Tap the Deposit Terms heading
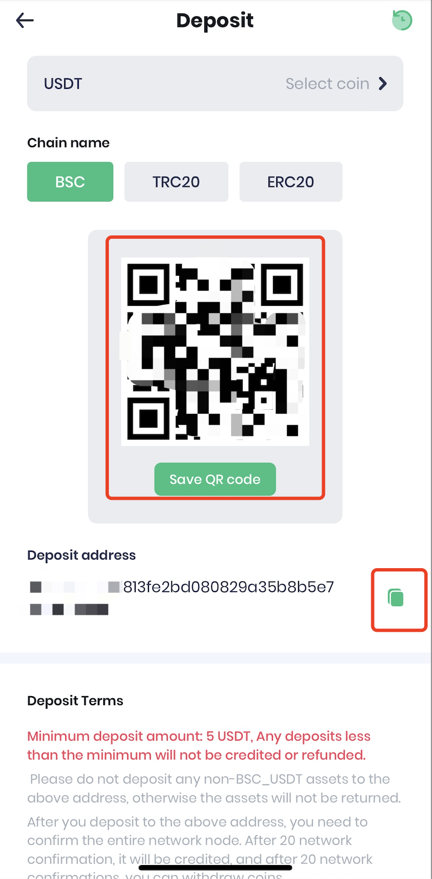The image size is (432, 879). (75, 701)
